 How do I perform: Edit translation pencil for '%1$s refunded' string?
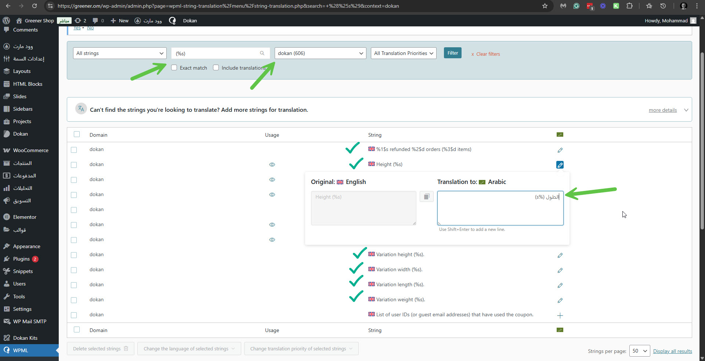(560, 150)
